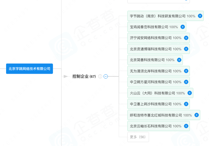Collapse 控制企业 branch with minus icon
This screenshot has height=146, width=209.
click(106, 76)
